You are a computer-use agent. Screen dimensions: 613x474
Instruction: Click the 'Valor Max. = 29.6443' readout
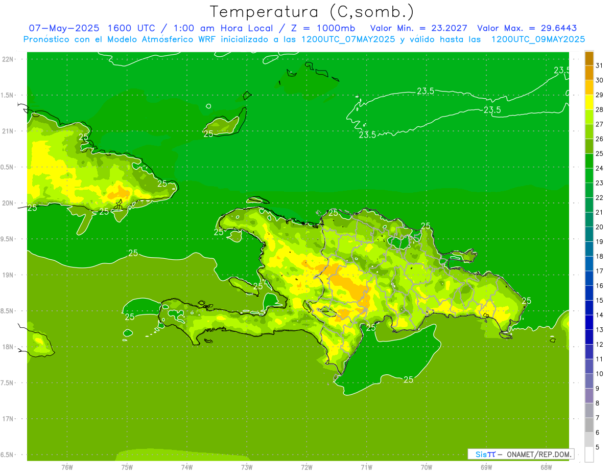[527, 28]
